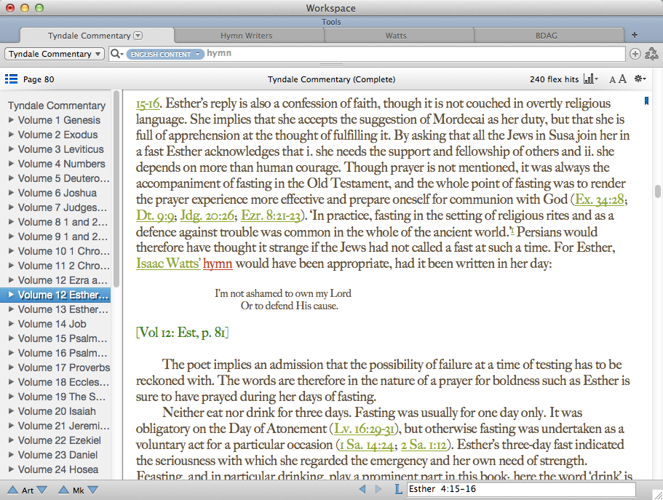Click the recycle window icon
Screen dimensions: 663x500
tap(651, 54)
